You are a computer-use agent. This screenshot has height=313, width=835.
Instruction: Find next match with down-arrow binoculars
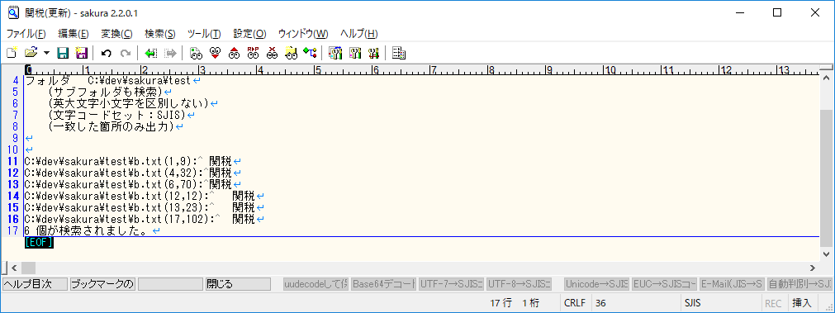click(215, 53)
